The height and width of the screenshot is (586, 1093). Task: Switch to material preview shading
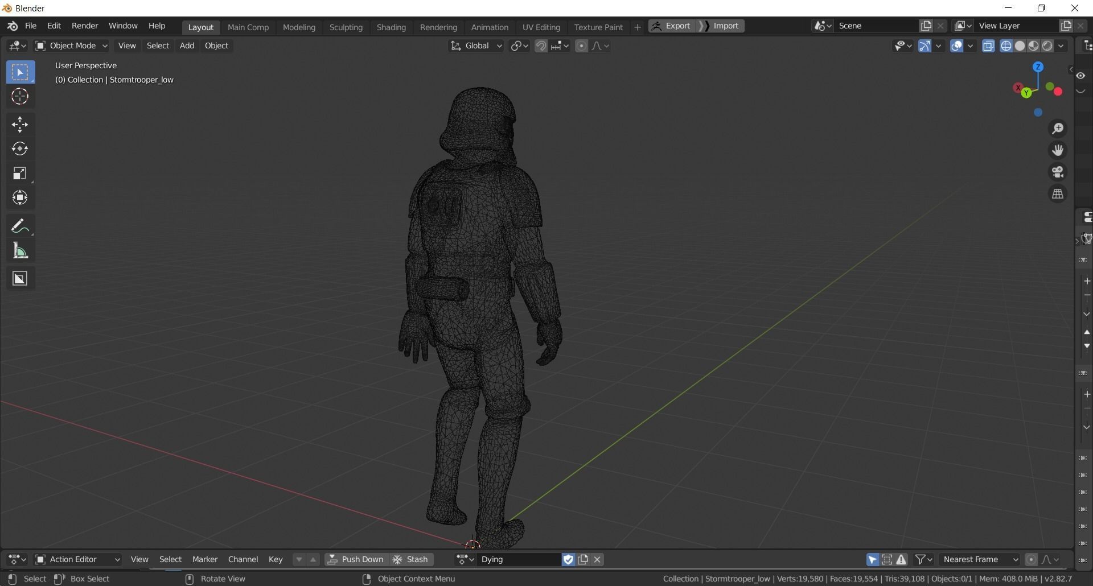[1034, 46]
